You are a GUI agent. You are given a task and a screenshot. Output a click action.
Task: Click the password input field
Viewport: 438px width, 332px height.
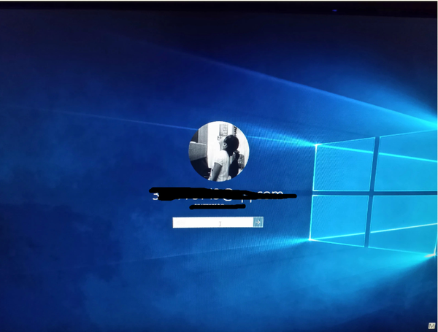coord(213,223)
